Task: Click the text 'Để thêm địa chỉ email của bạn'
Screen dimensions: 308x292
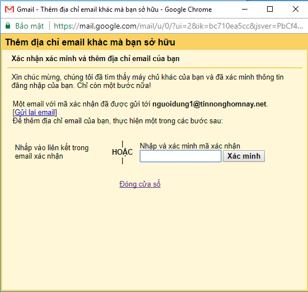Action: point(60,121)
